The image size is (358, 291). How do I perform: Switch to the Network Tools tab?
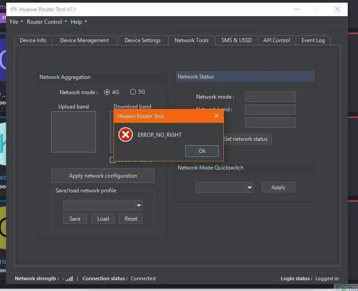tap(192, 40)
